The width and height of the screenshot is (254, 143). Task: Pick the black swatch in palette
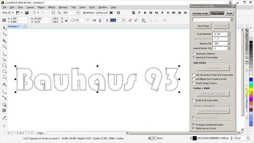tap(251, 43)
